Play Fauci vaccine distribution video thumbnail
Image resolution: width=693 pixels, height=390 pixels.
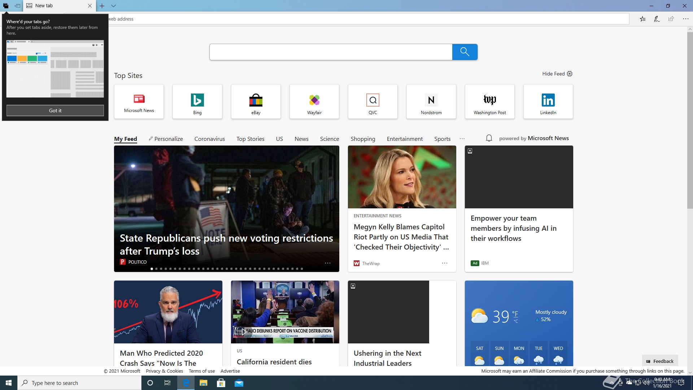click(x=285, y=312)
